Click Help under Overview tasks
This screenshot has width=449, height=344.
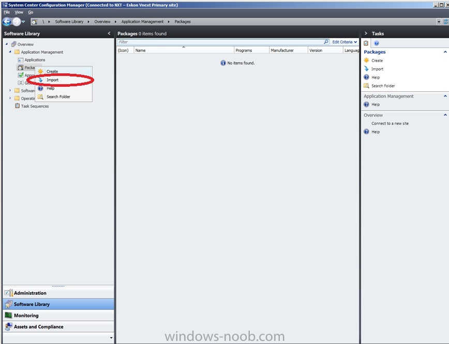click(376, 132)
